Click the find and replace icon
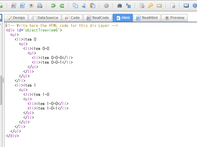This screenshot has height=147, width=197. pyautogui.click(x=128, y=6)
